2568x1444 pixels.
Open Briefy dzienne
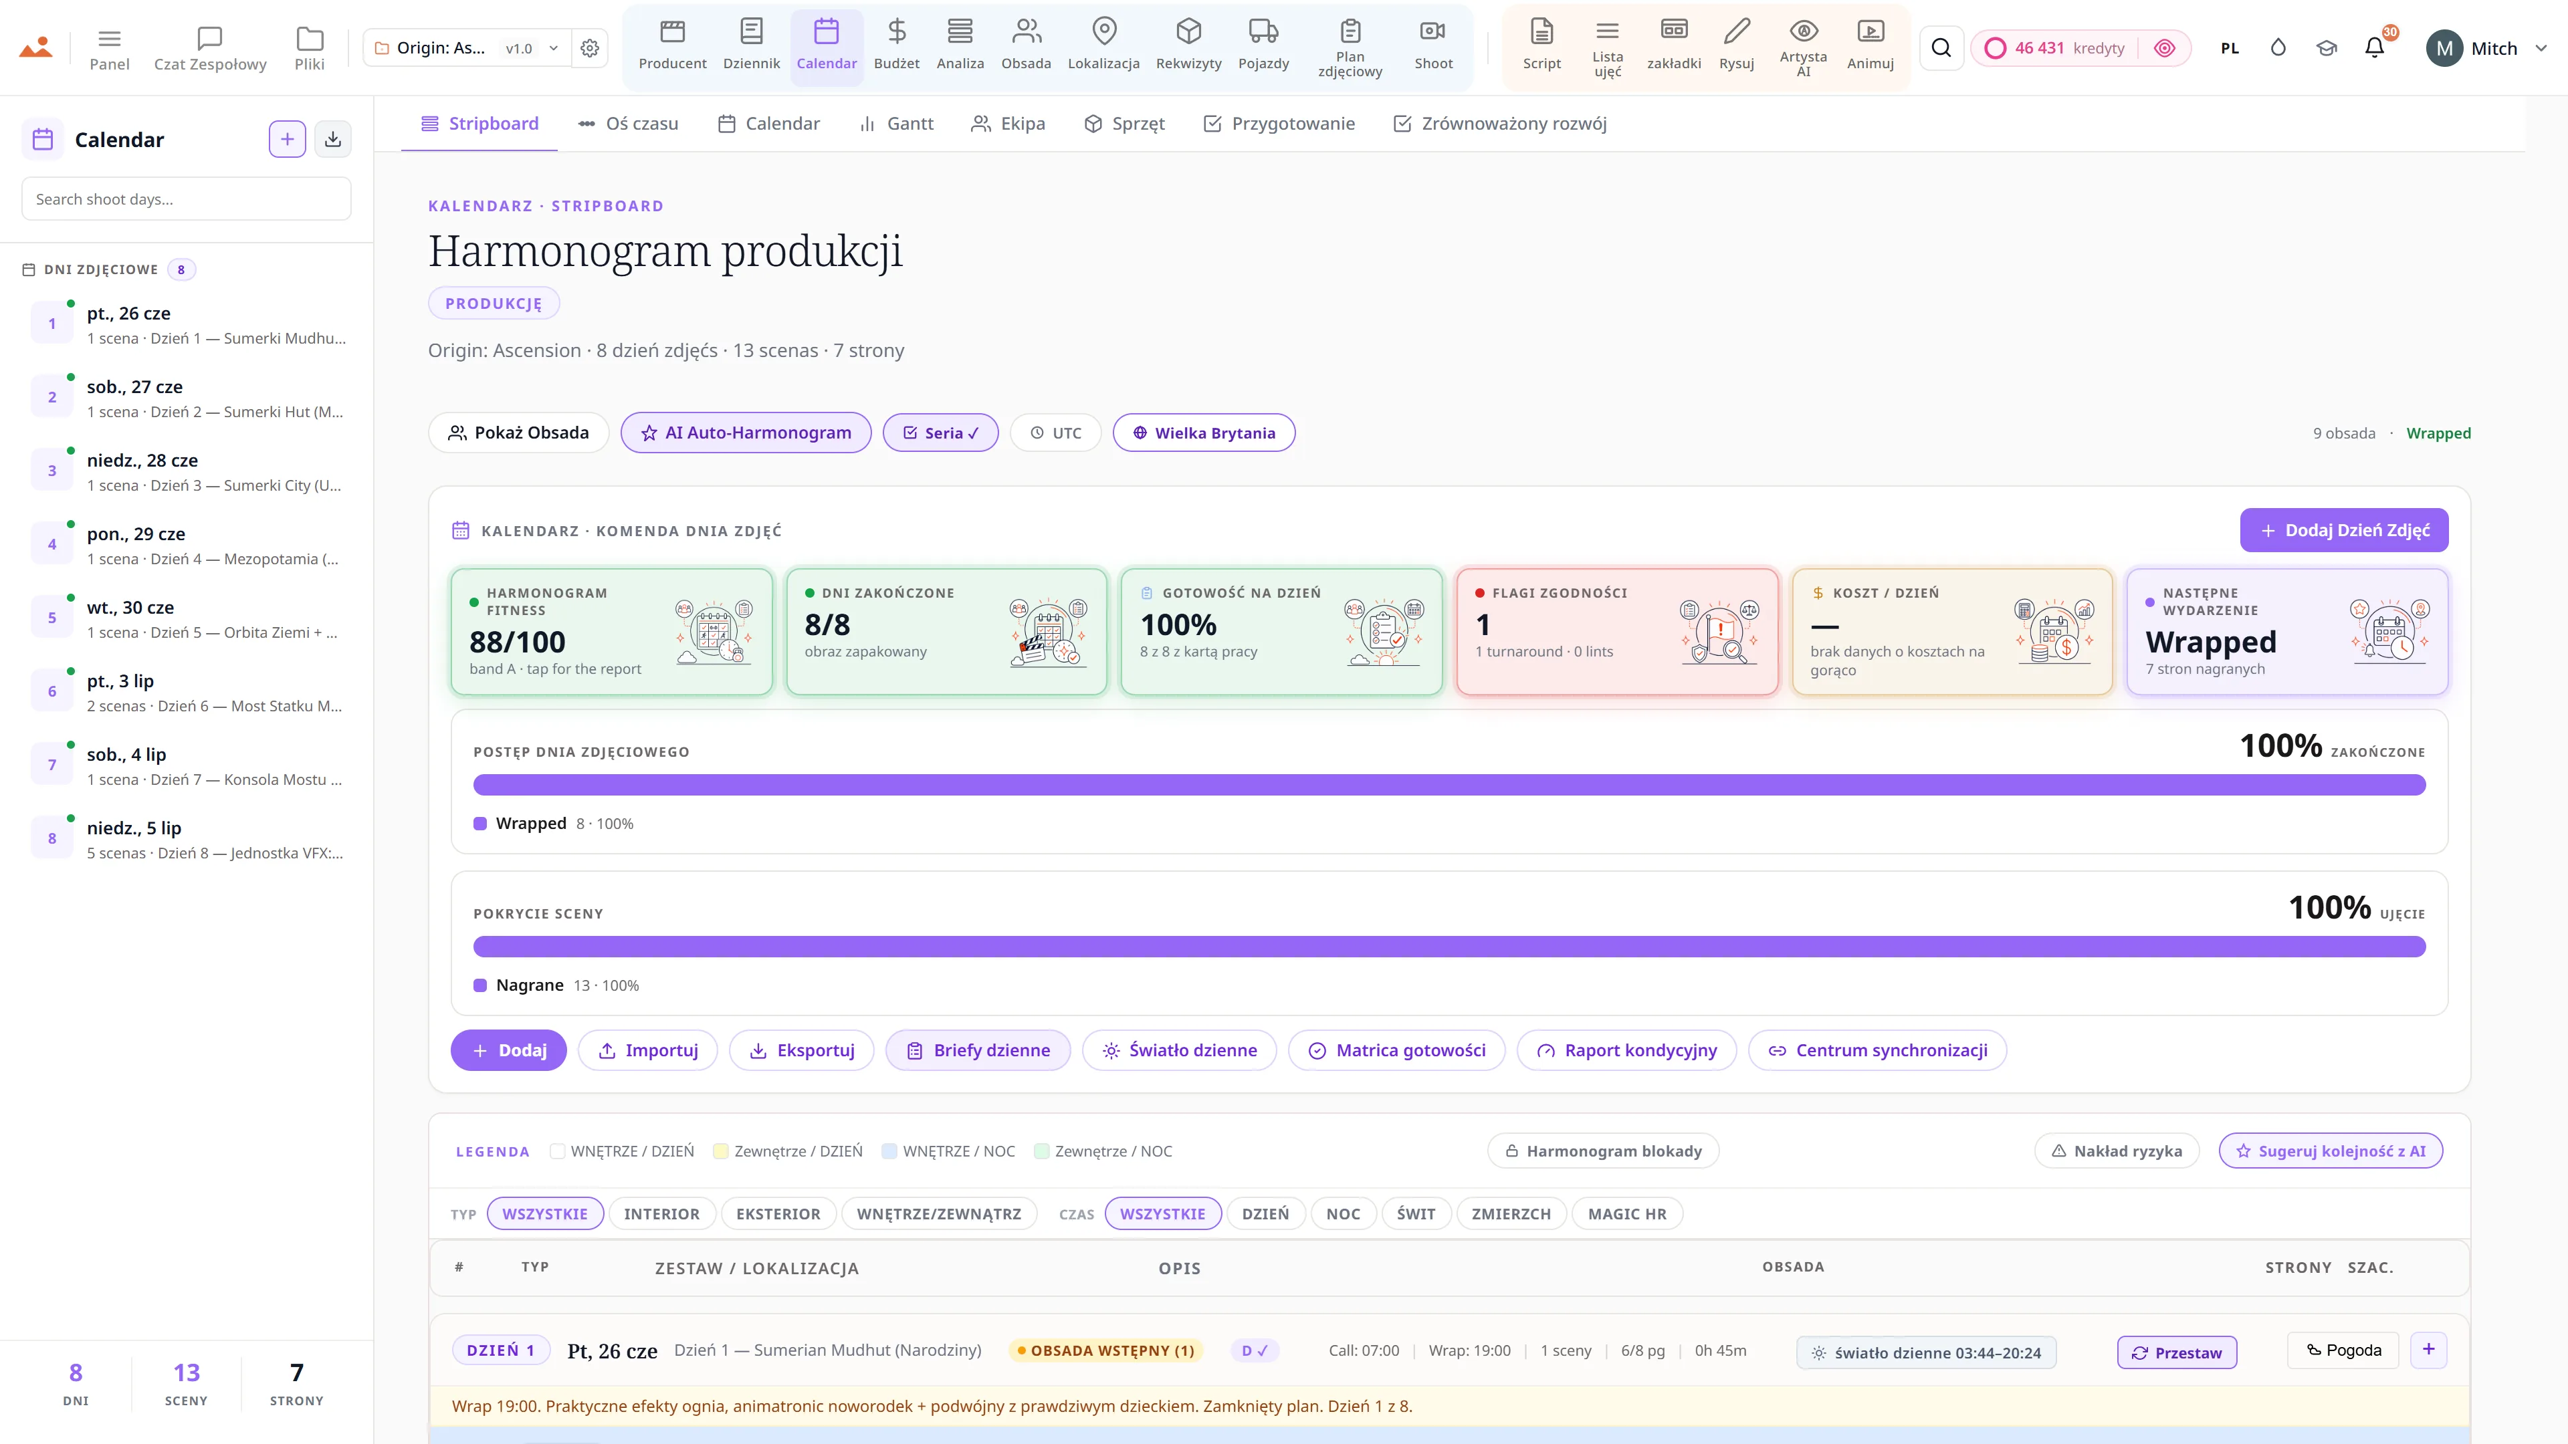[978, 1050]
